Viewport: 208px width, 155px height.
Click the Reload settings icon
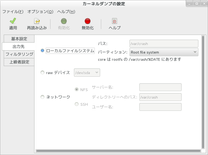(x=37, y=21)
